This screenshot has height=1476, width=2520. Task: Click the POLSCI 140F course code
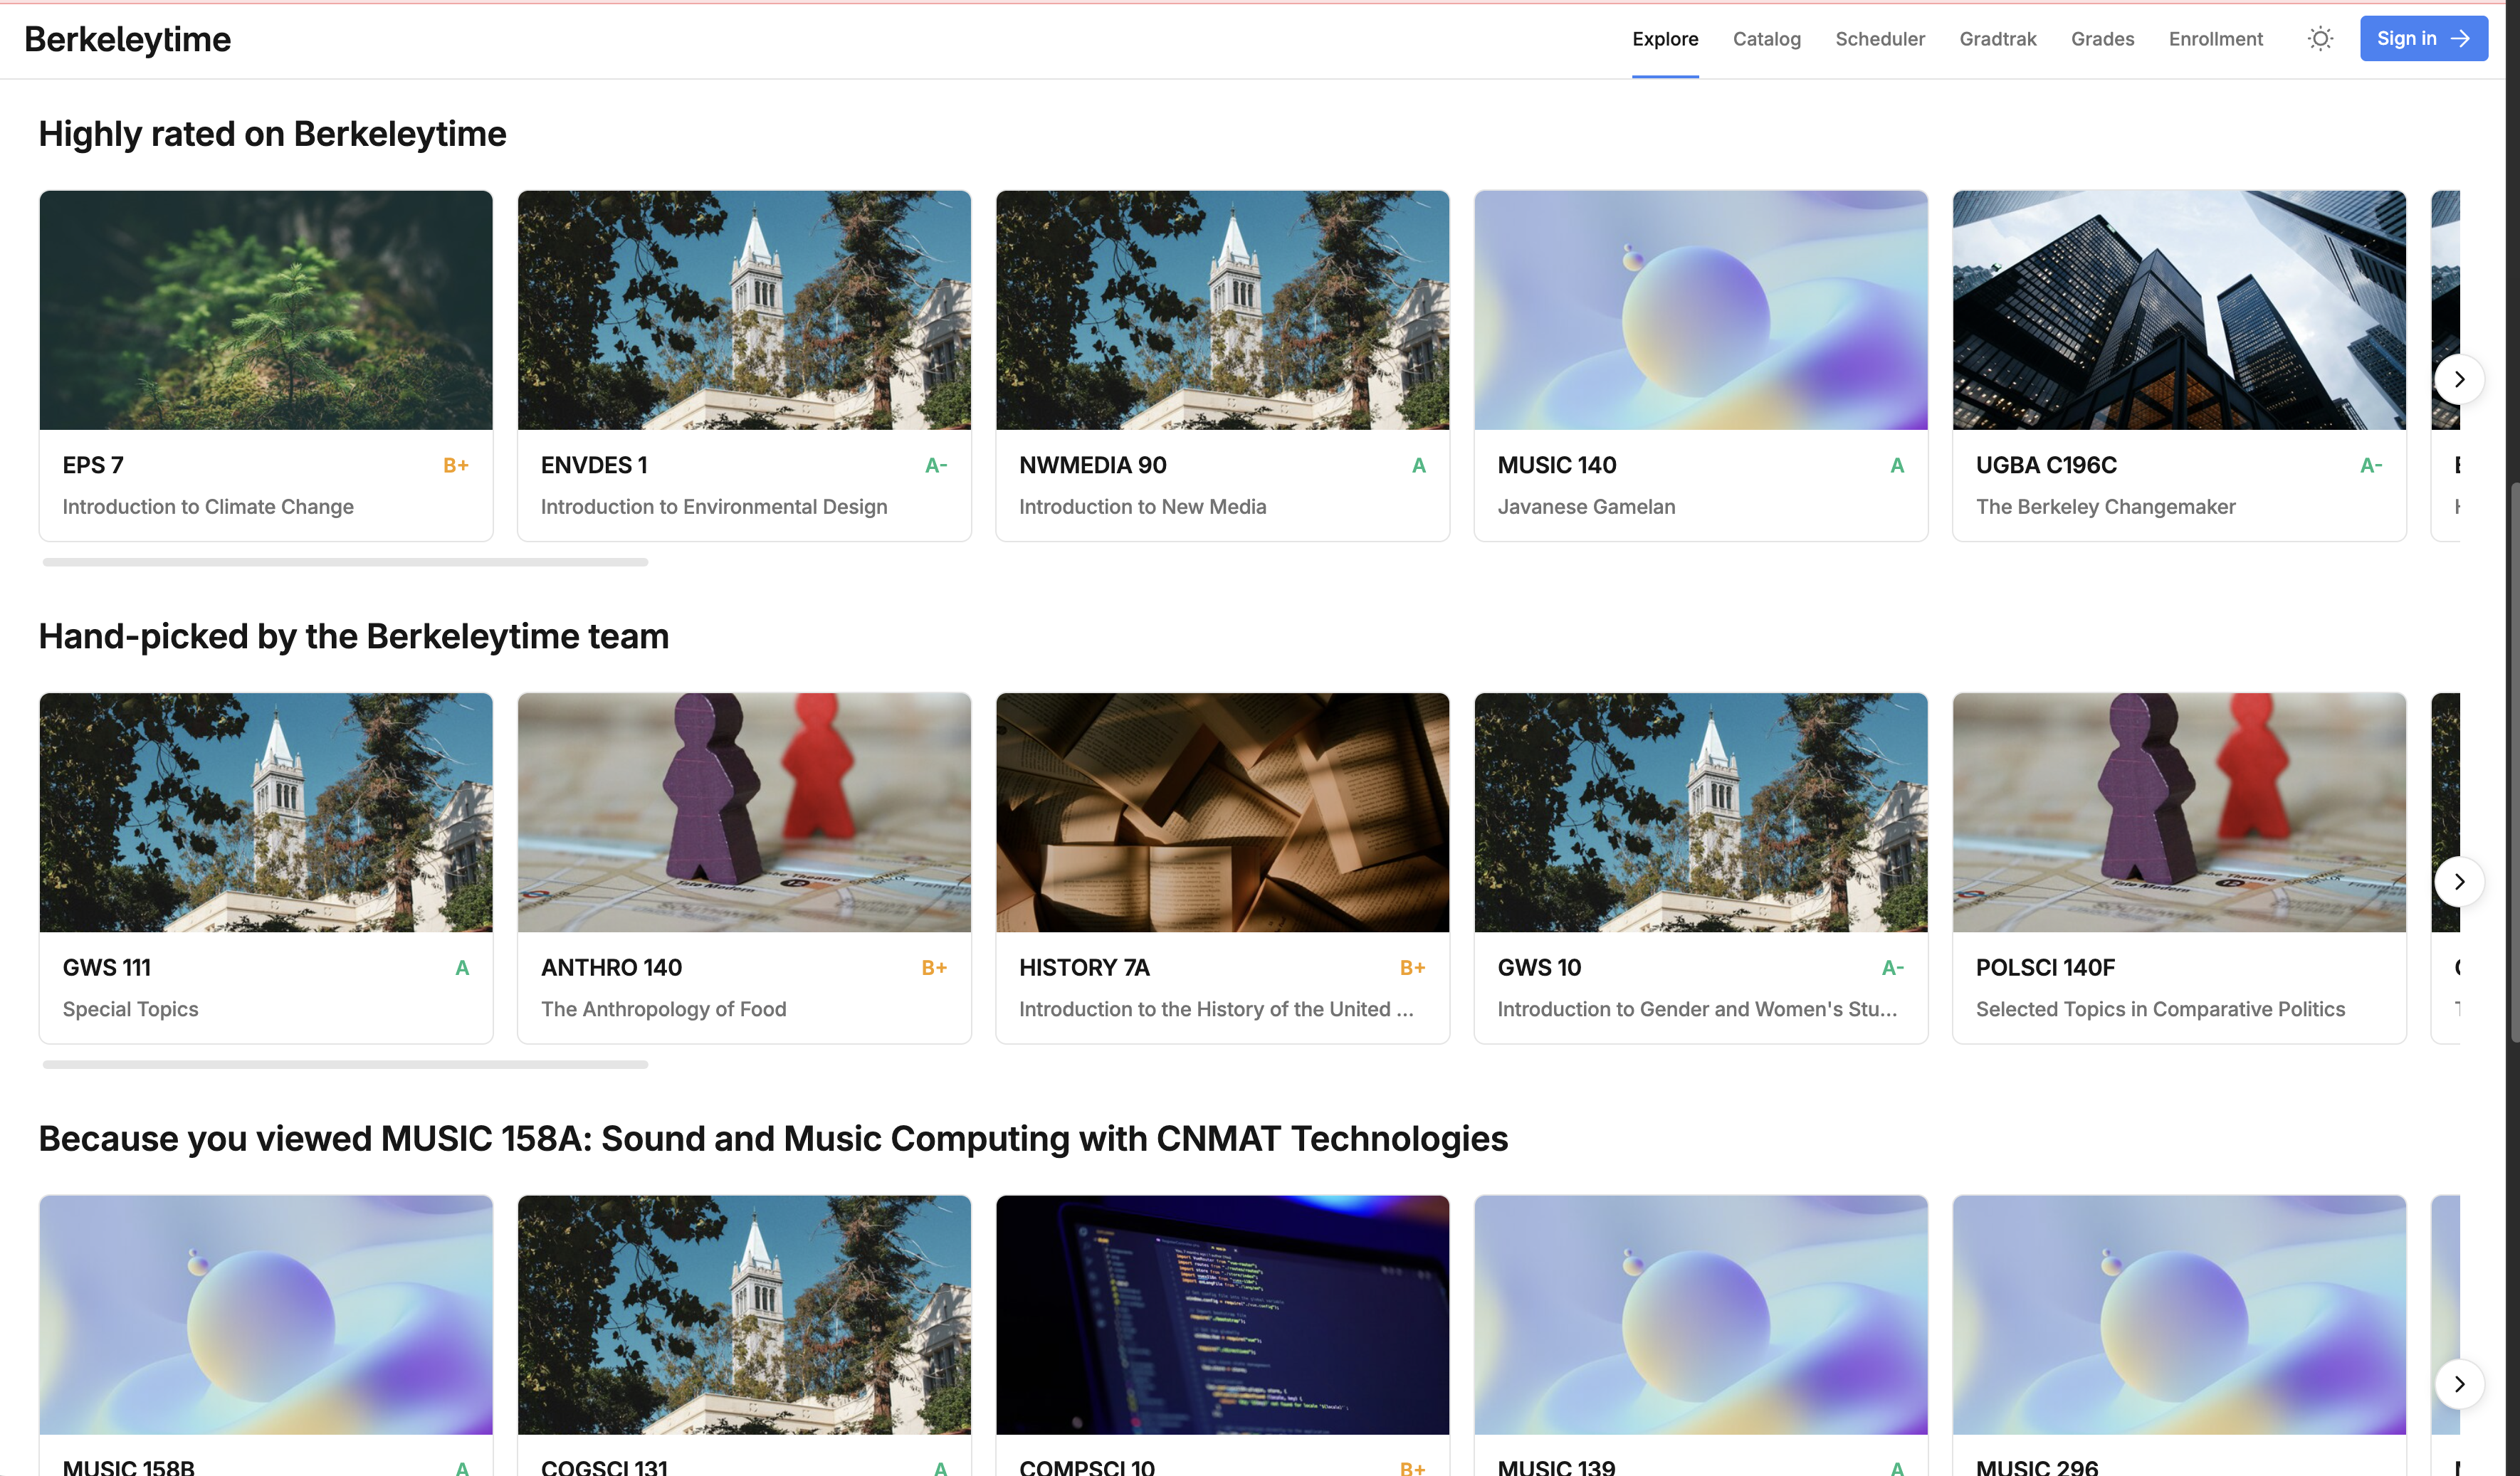pyautogui.click(x=2045, y=967)
